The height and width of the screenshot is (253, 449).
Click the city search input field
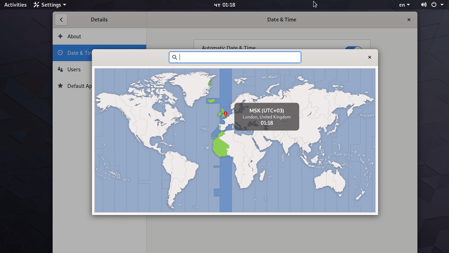[239, 57]
